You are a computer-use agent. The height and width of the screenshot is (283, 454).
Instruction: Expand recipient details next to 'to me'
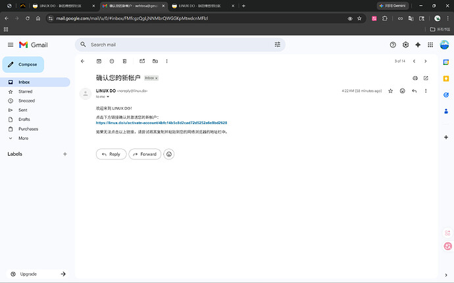coord(108,97)
